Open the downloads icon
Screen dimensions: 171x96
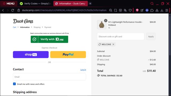point(162,10)
